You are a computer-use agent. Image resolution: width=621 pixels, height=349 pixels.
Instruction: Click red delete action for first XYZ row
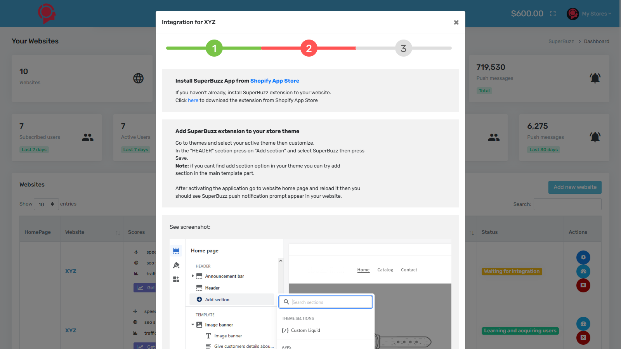[x=583, y=285]
